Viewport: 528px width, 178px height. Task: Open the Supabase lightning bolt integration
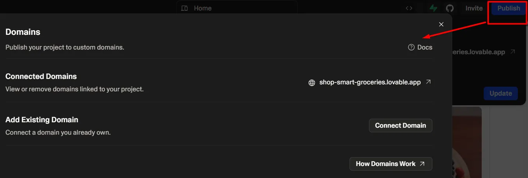(x=433, y=8)
